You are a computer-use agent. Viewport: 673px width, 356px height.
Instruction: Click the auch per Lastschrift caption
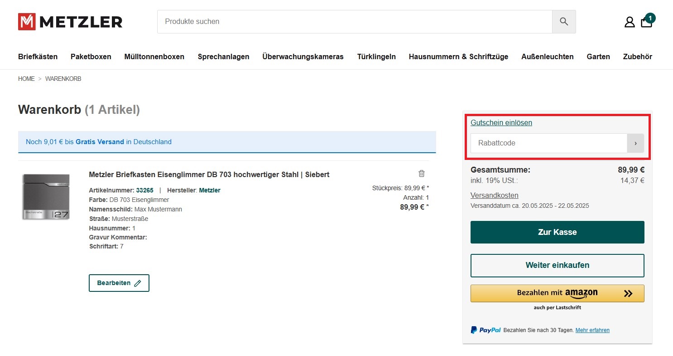[x=558, y=308]
